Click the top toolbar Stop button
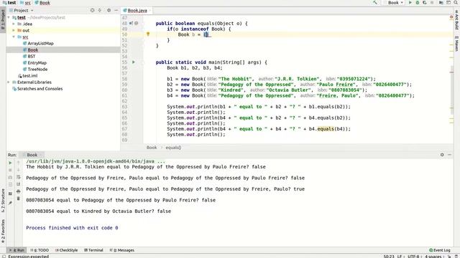Screen dimensions: 460x258 (432, 3)
